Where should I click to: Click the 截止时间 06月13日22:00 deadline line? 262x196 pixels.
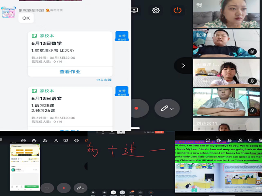tap(53, 58)
